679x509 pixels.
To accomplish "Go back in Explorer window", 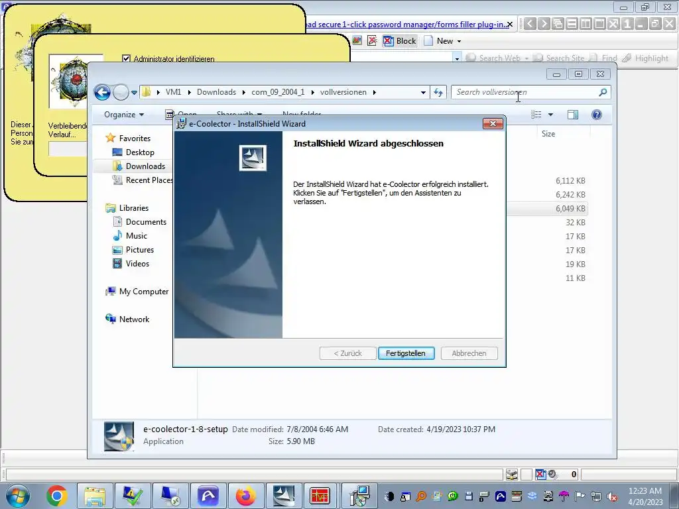I will [103, 92].
